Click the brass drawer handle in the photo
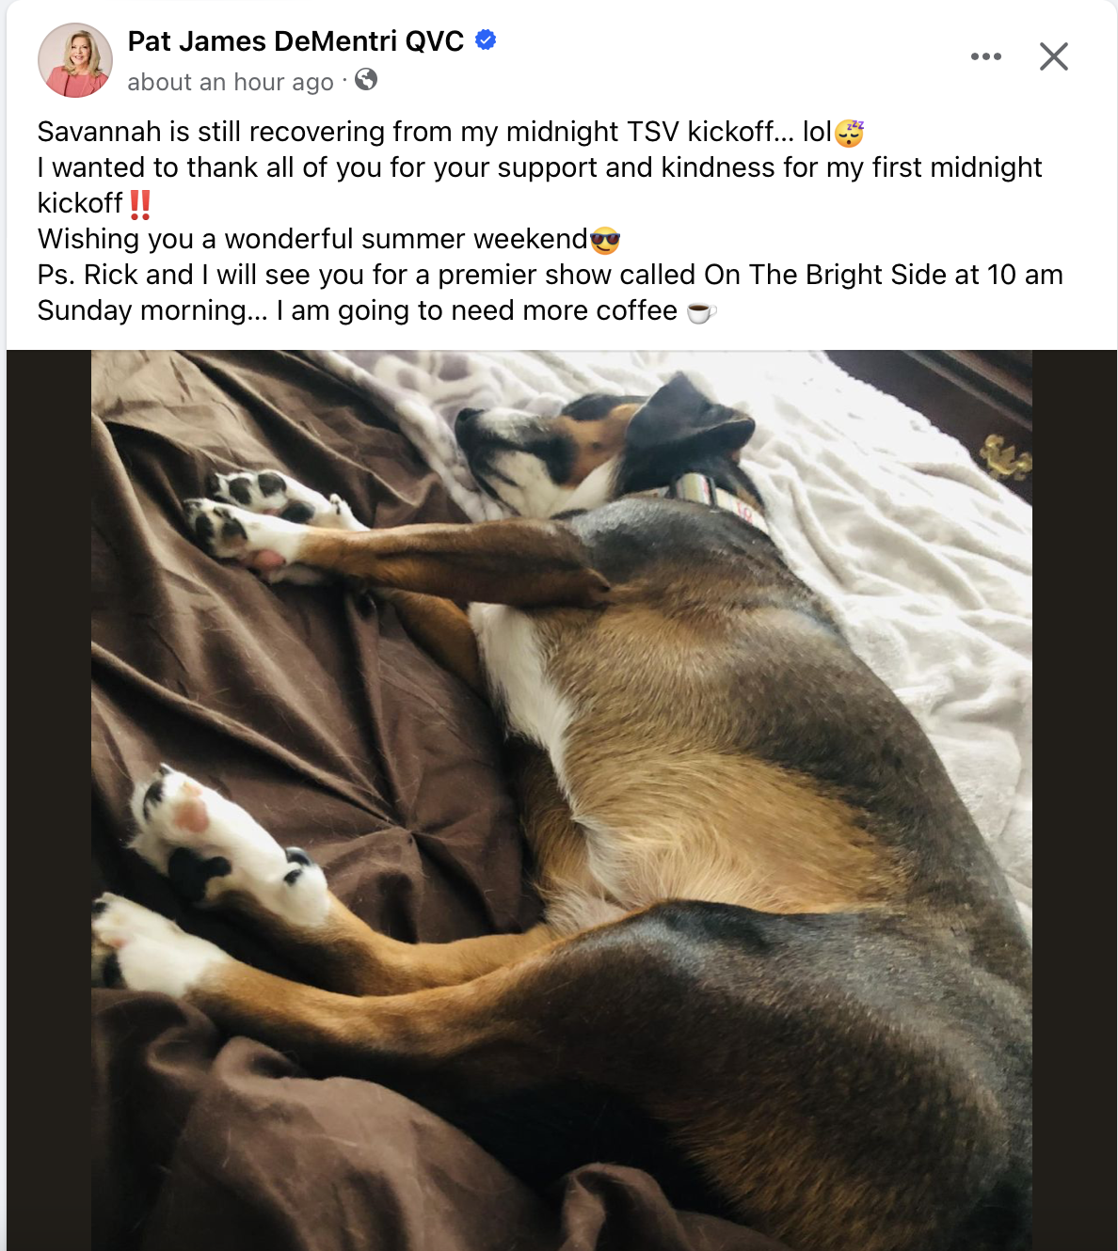This screenshot has height=1251, width=1118. (1005, 458)
